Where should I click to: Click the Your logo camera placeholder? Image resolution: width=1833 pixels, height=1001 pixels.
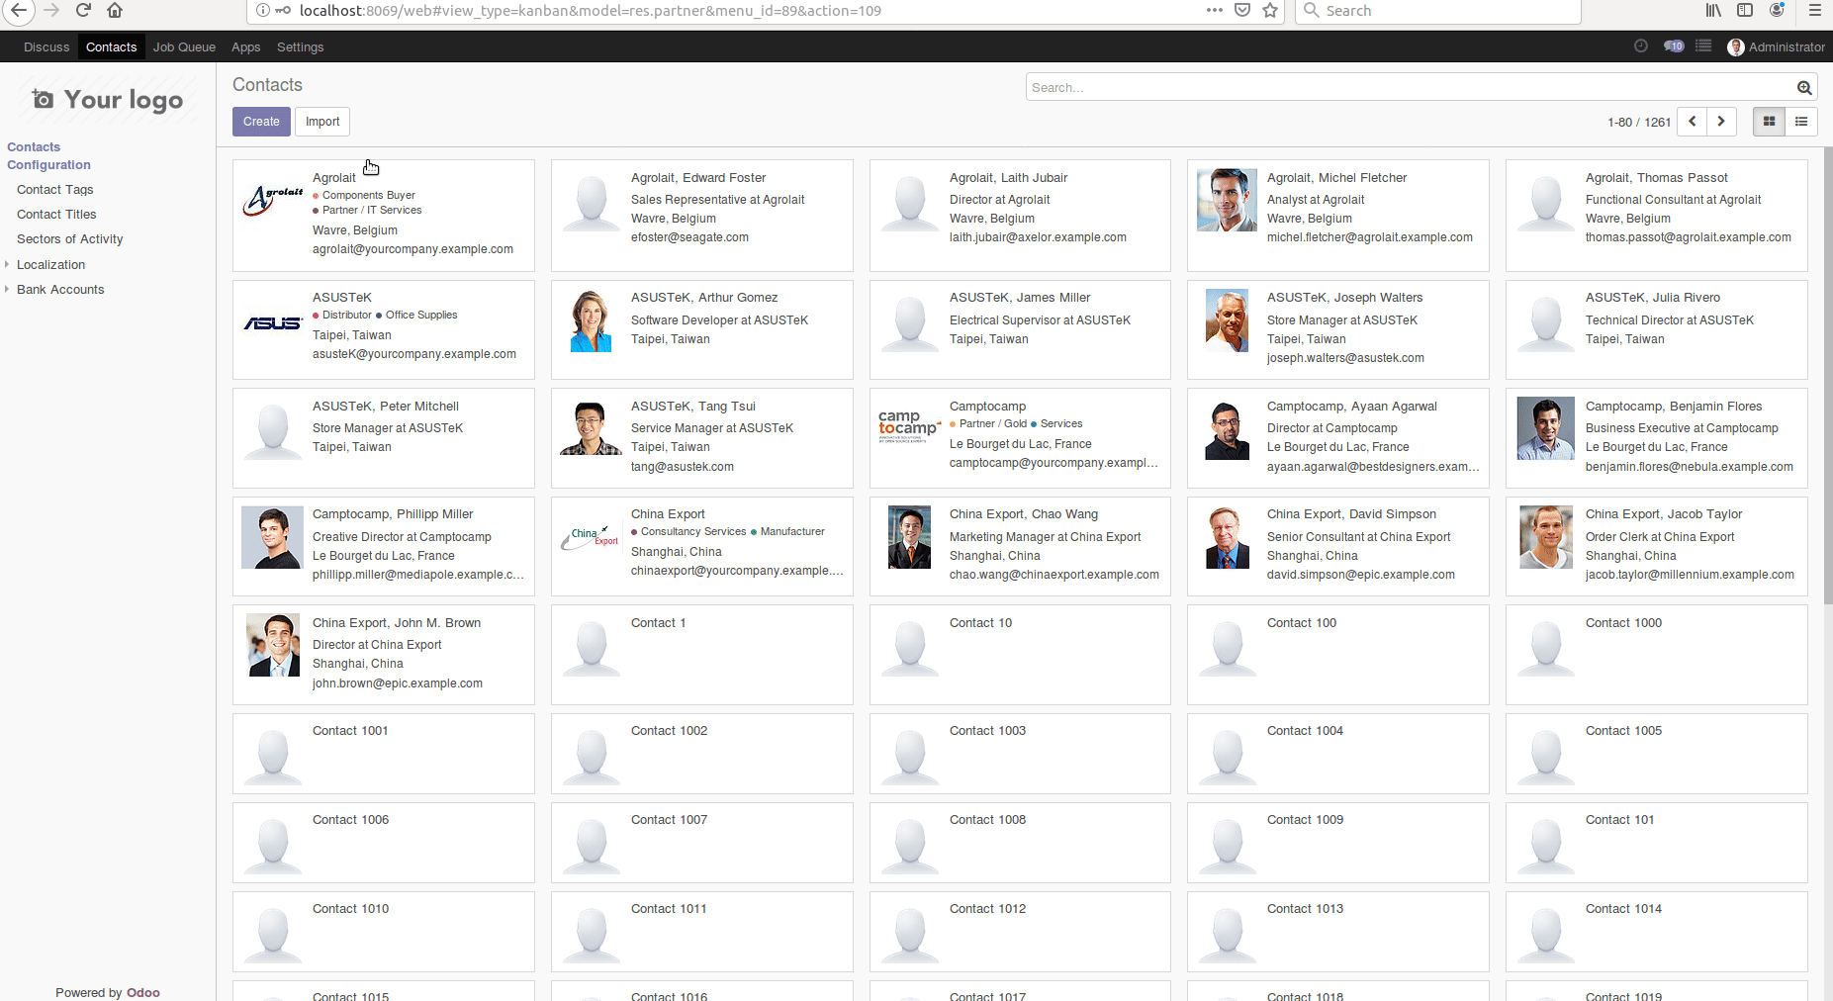108,100
